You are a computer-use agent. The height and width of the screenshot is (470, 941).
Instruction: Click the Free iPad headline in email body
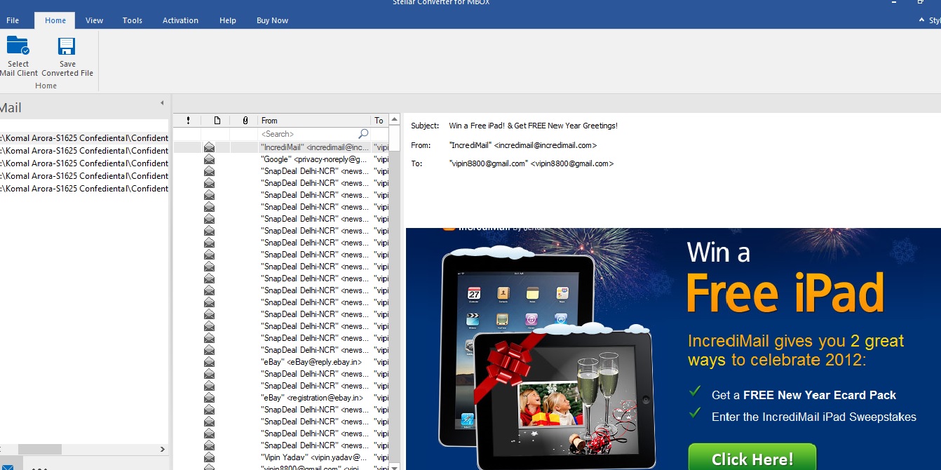coord(785,293)
